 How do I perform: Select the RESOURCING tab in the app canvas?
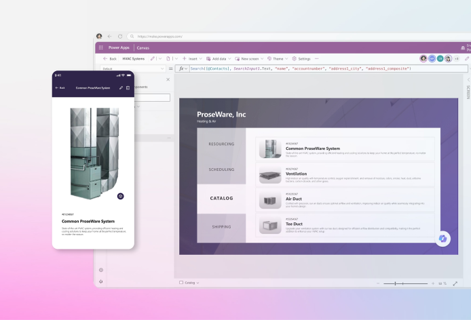coord(221,144)
